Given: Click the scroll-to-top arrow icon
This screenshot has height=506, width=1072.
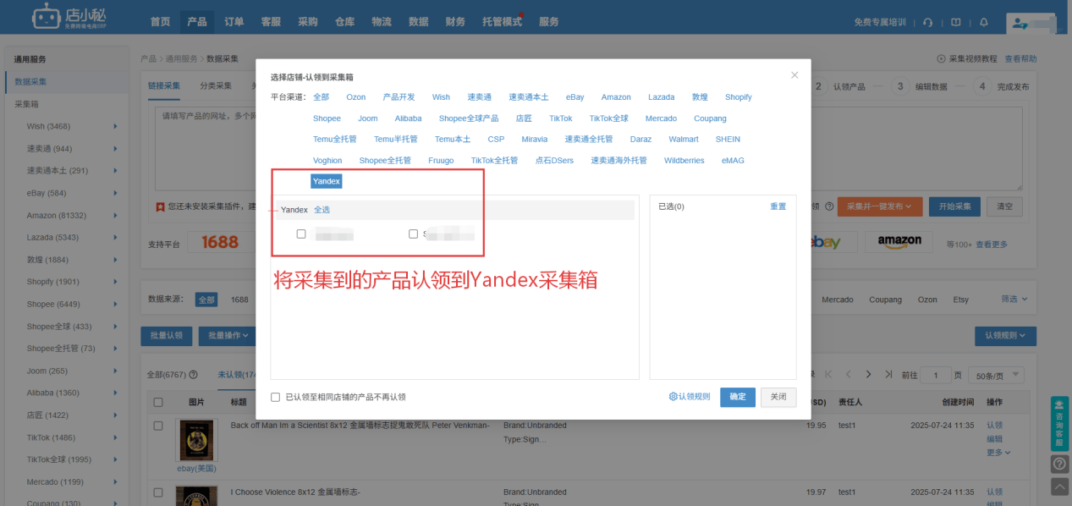Looking at the screenshot, I should point(1059,487).
